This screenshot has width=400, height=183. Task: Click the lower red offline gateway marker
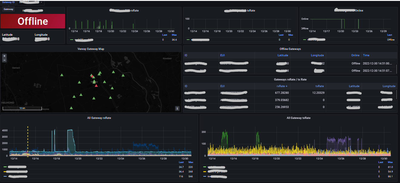pos(96,86)
